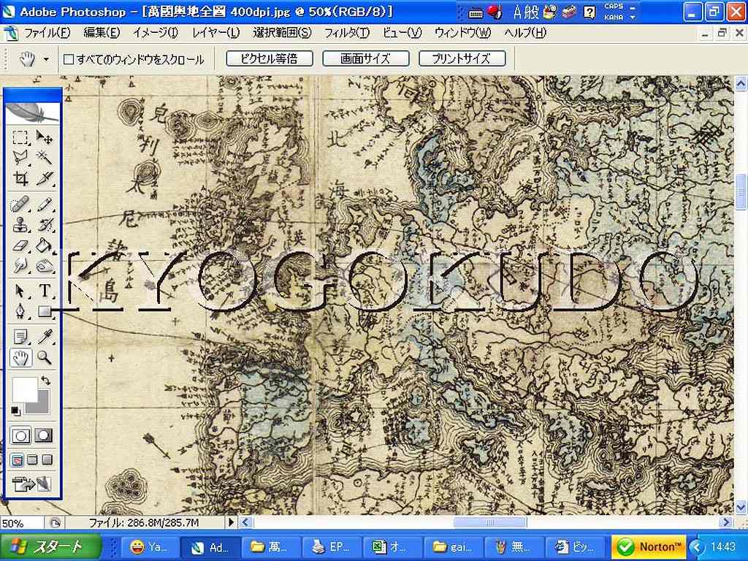748x561 pixels.
Task: Click the scroll-down arrow of vertical scrollbar
Action: [x=741, y=507]
